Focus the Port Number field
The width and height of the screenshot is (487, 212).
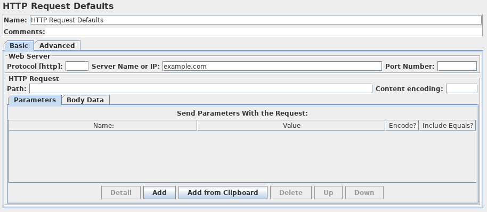457,66
